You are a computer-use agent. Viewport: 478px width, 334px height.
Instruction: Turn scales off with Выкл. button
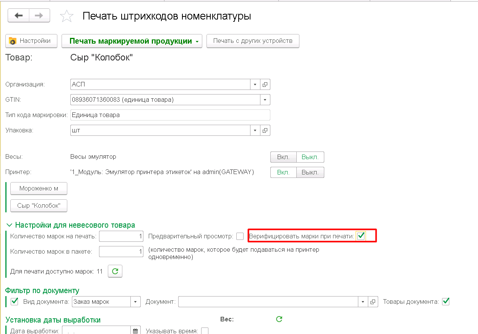pos(310,157)
